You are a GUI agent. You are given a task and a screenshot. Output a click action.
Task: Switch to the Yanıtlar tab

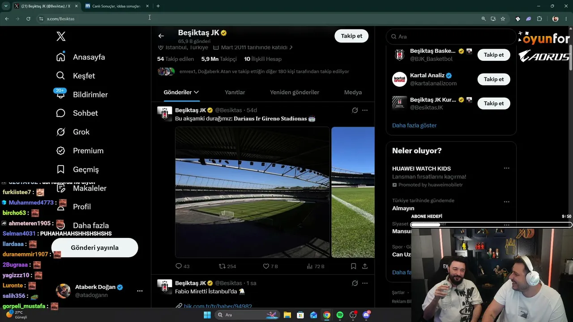coord(235,92)
